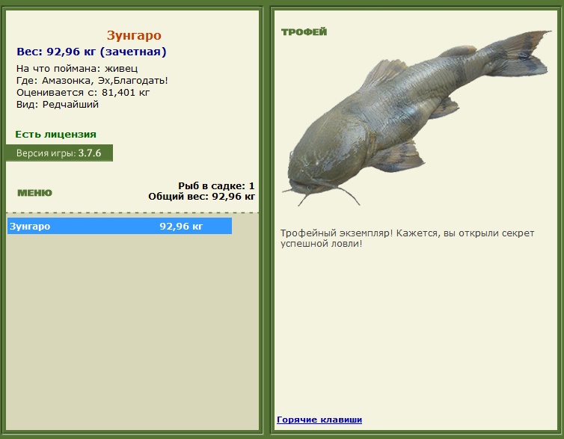The image size is (564, 439).
Task: Click the На что поймана: живец line
Action: tap(77, 69)
